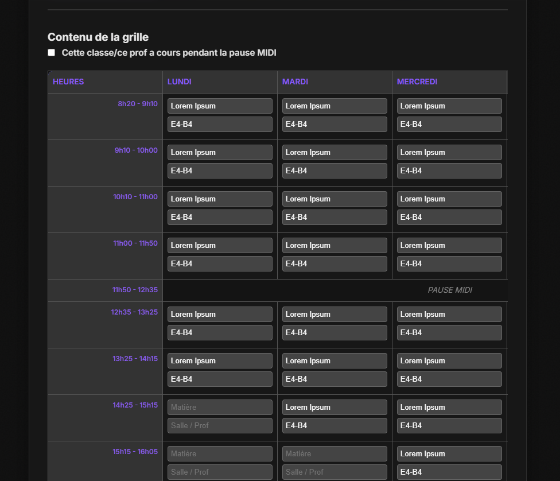Edit the Mercredi 11h00 - 11h50 subject field

coord(449,246)
